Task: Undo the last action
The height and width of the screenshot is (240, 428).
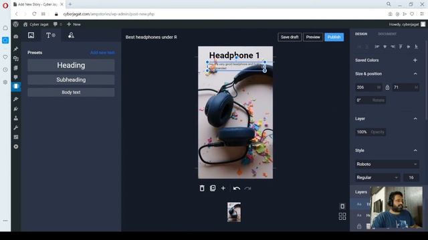Action: [x=237, y=188]
